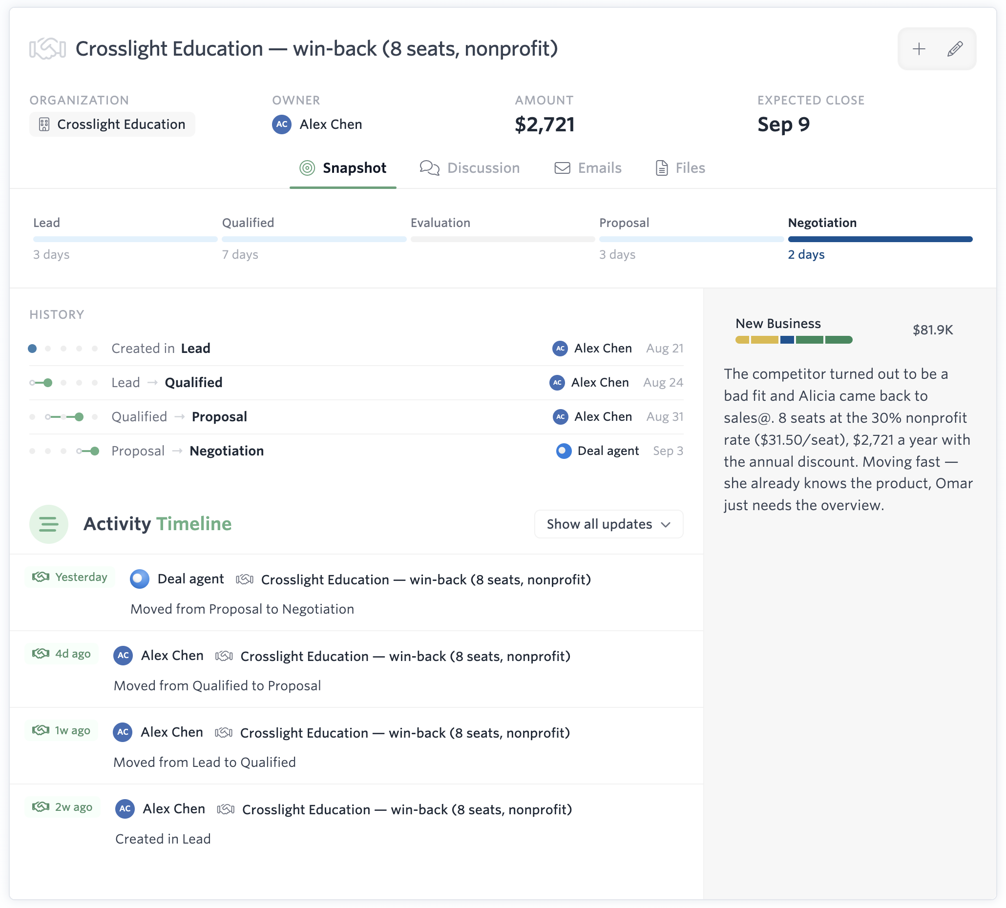Click Alex Chen avatar in 2w ago entry
Image resolution: width=1006 pixels, height=908 pixels.
(125, 809)
